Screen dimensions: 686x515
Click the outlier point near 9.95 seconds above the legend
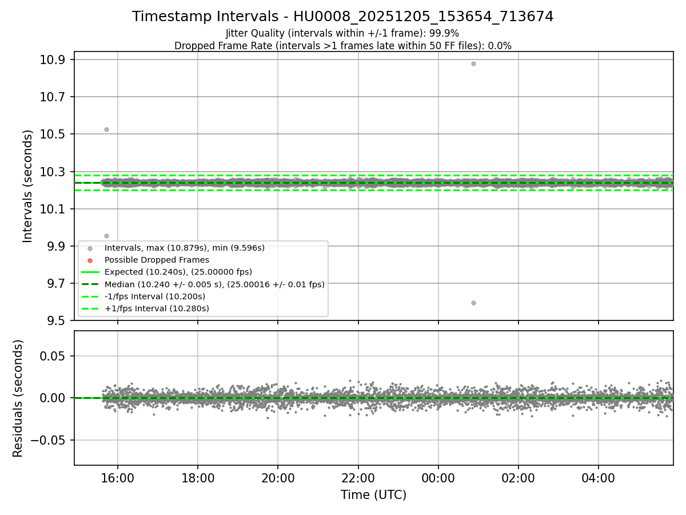[x=106, y=236]
